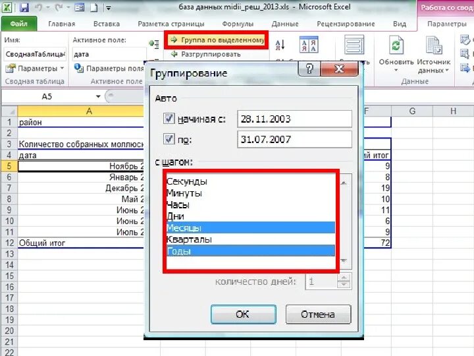
Task: Open the Разметка страницы tab
Action: tap(171, 24)
